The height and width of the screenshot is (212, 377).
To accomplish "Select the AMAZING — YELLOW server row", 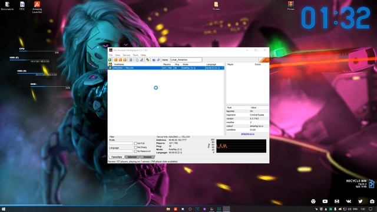I will click(x=166, y=68).
